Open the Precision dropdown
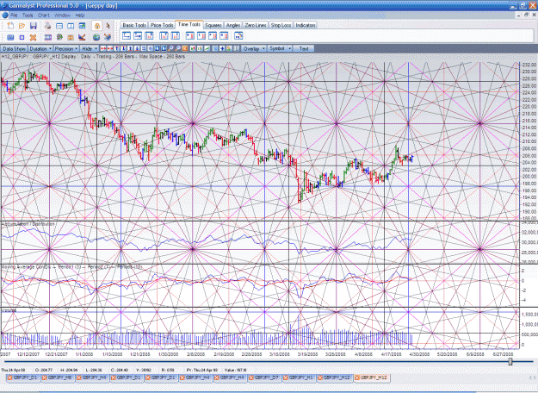 [66, 49]
